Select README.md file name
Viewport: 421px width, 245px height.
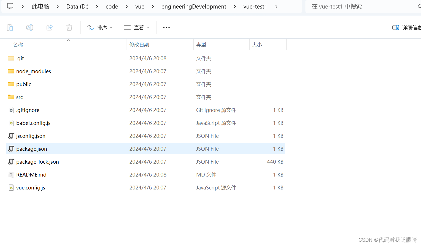[31, 175]
